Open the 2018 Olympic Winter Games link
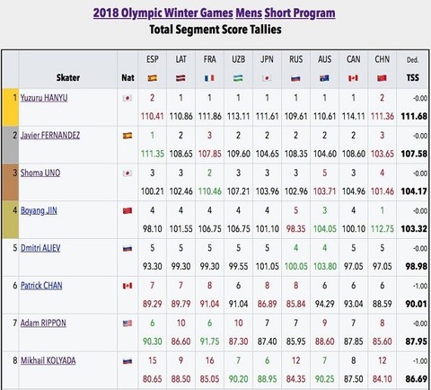This screenshot has height=390, width=431. 163,13
